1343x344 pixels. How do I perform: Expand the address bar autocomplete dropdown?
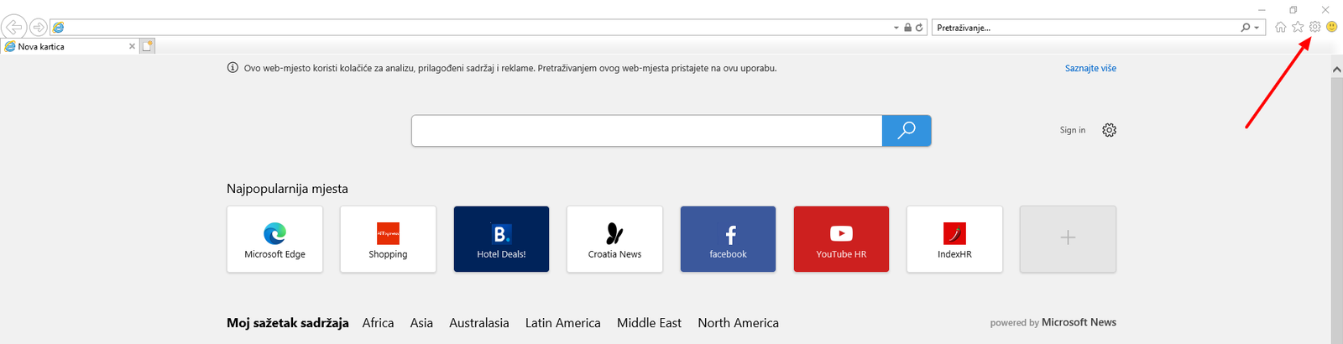[896, 28]
